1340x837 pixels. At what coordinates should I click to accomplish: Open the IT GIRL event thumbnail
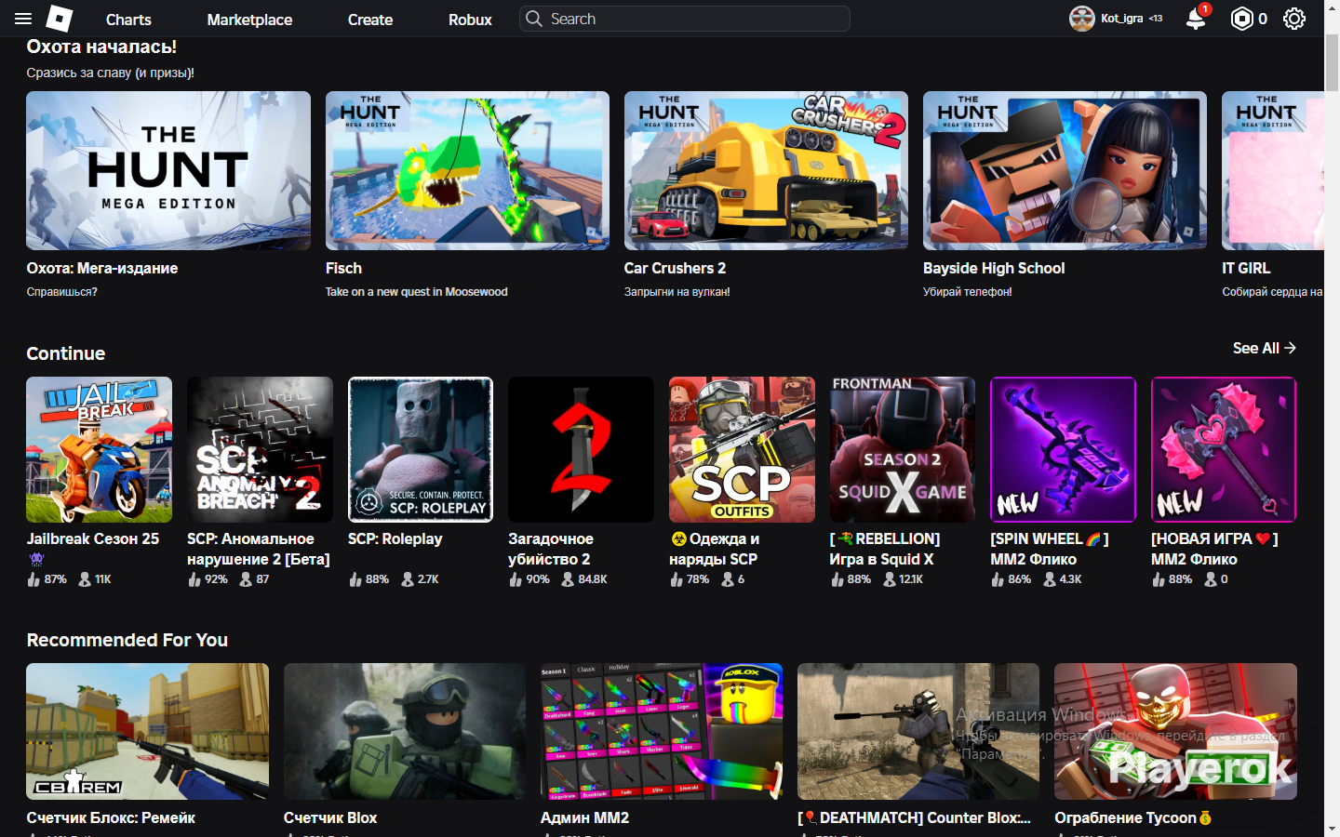pos(1273,170)
